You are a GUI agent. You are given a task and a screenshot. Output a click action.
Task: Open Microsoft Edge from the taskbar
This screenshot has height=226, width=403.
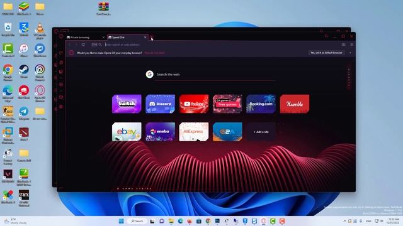coord(180,221)
